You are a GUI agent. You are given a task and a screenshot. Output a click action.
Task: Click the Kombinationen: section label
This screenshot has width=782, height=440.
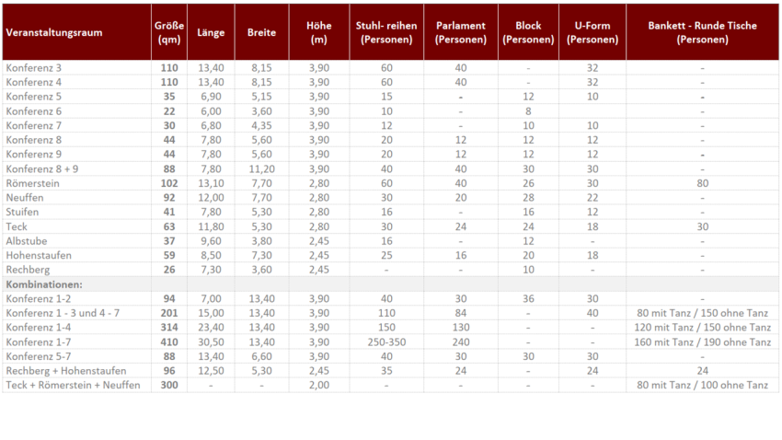pyautogui.click(x=44, y=284)
